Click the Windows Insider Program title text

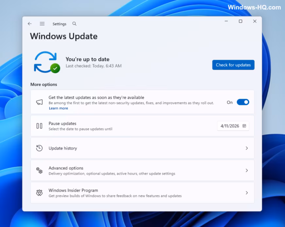click(73, 190)
